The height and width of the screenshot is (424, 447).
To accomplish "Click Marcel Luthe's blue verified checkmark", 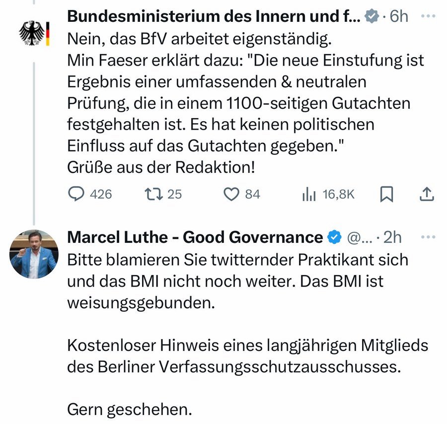I will 334,238.
